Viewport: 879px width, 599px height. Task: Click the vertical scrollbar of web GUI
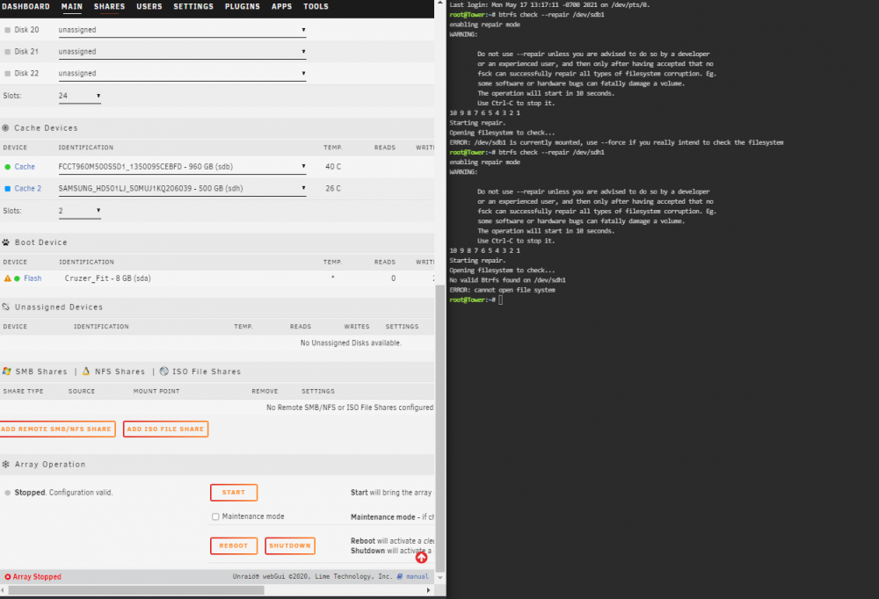click(440, 429)
